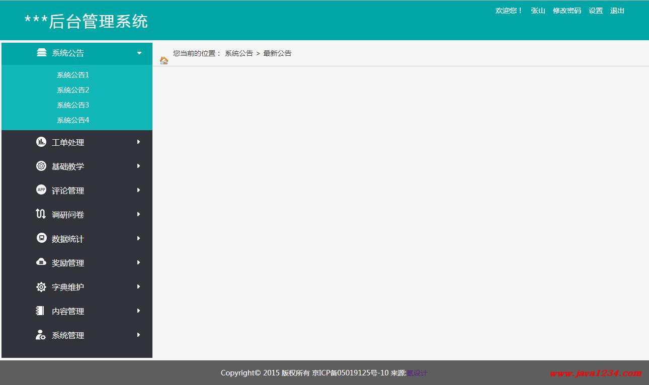
Task: Collapse the 系统公告 menu with its down arrow
Action: [139, 53]
